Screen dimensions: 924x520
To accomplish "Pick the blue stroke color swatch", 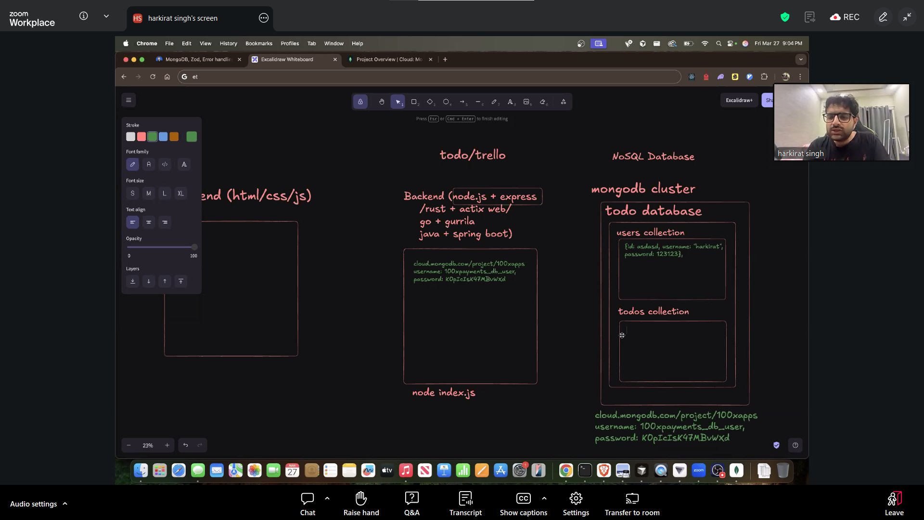I will click(x=163, y=137).
